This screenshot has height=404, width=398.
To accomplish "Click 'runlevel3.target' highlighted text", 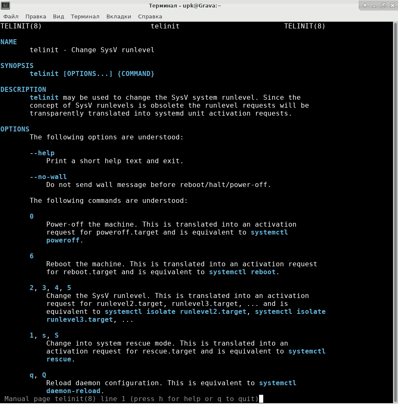I will pyautogui.click(x=80, y=320).
